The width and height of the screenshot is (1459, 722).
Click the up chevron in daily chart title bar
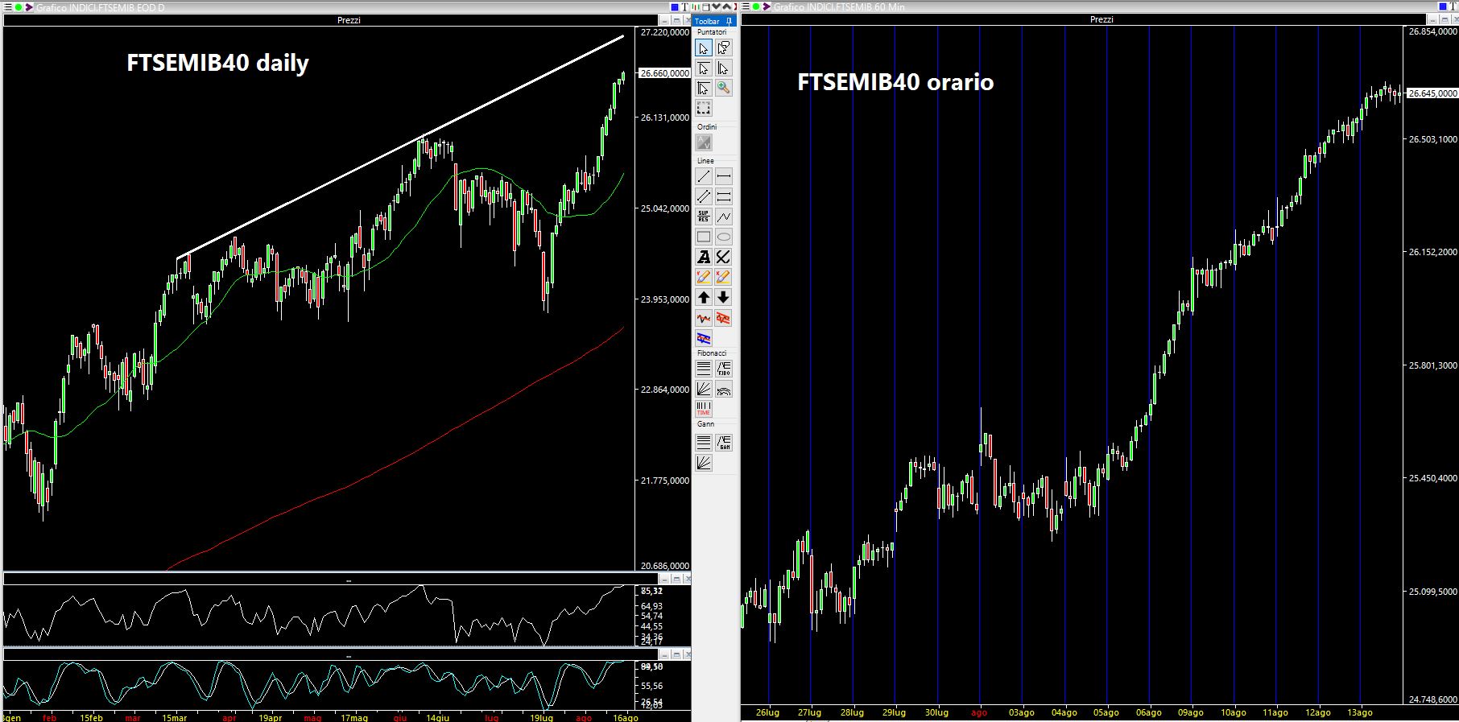pos(726,6)
